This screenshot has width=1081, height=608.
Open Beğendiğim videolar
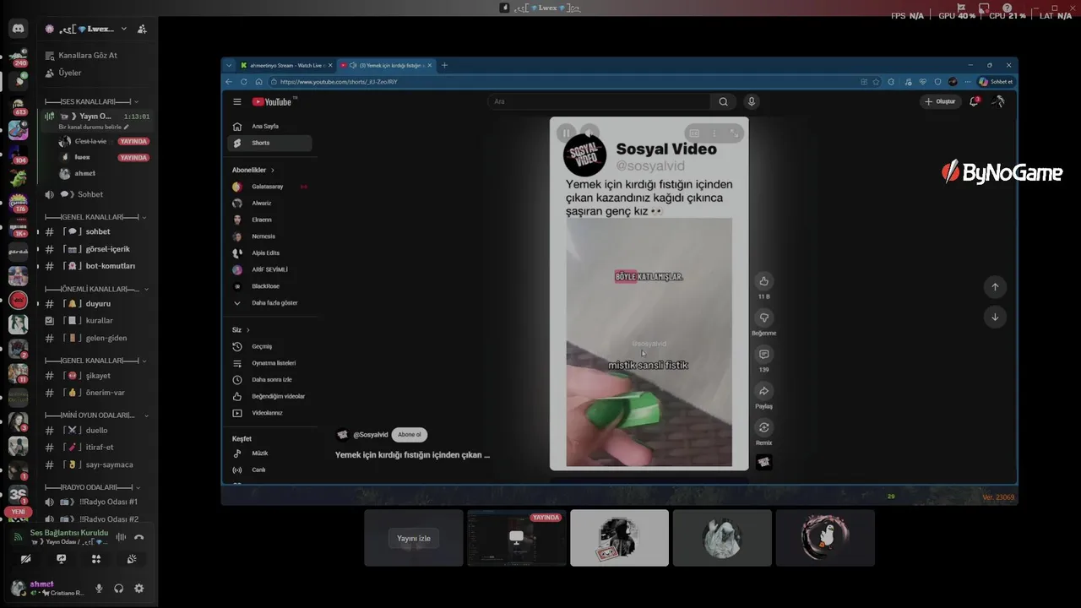click(270, 396)
